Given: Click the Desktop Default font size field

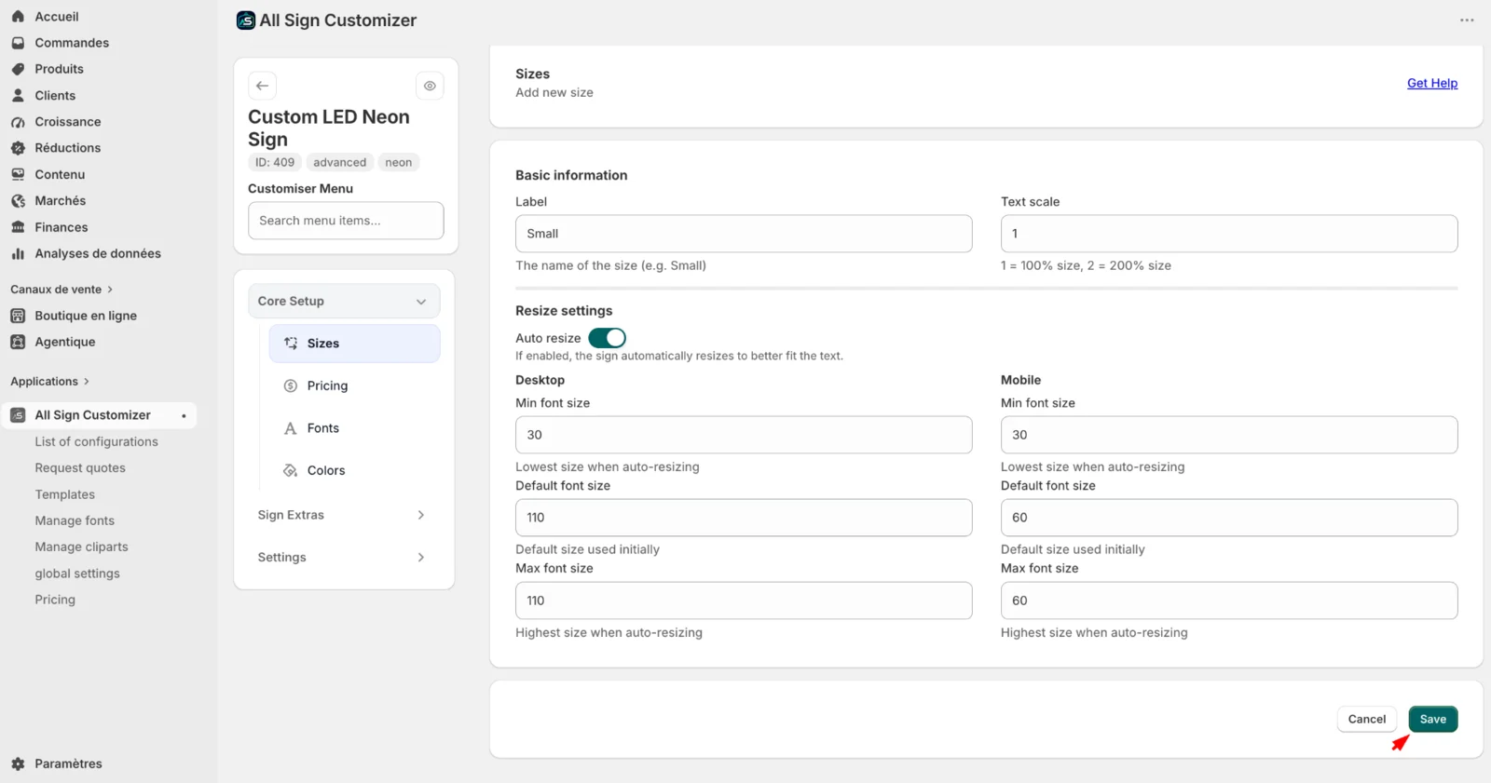Looking at the screenshot, I should (x=744, y=518).
